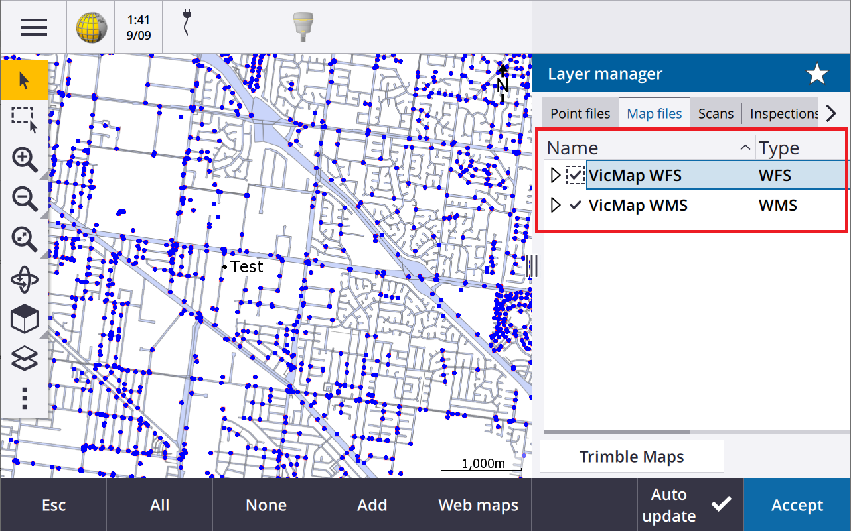Click the Zoom in magnifier

(x=25, y=159)
